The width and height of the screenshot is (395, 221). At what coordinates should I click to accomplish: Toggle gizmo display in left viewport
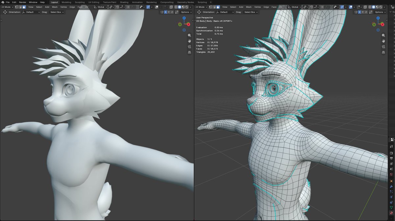click(148, 7)
